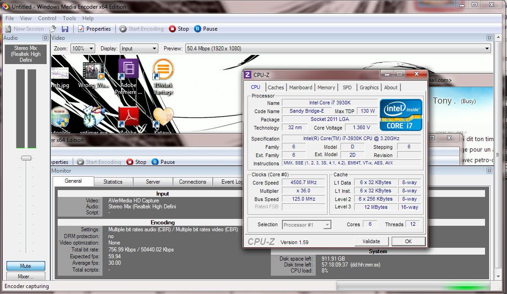The height and width of the screenshot is (294, 507).
Task: Open the Control menu
Action: pyautogui.click(x=47, y=18)
